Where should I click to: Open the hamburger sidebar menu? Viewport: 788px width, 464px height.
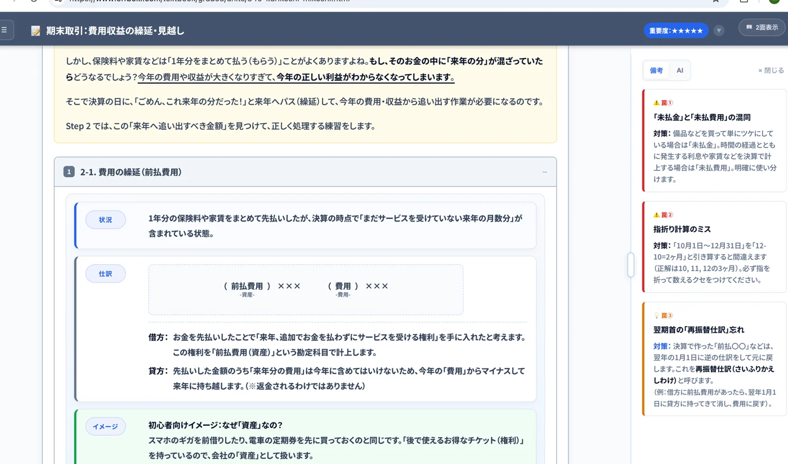[5, 30]
